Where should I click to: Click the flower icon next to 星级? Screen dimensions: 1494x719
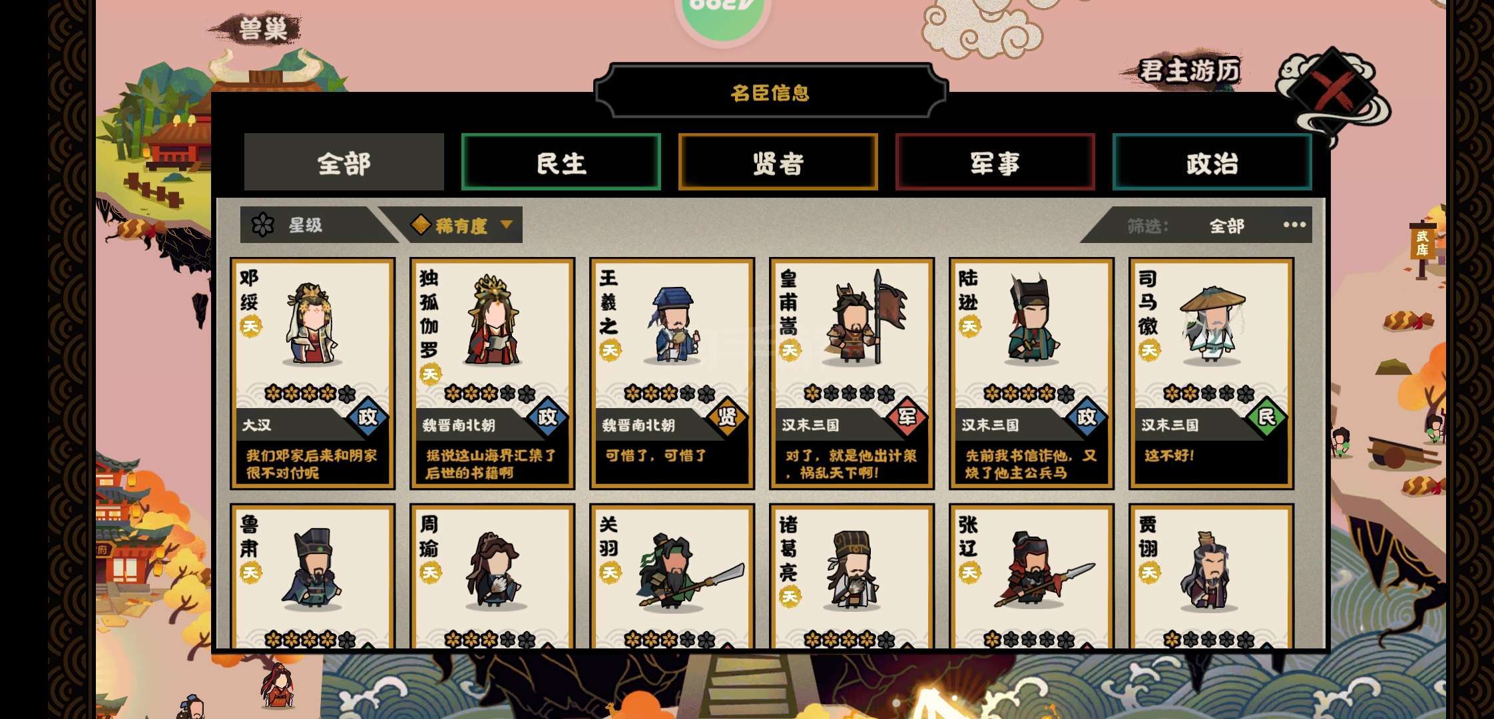pos(263,225)
